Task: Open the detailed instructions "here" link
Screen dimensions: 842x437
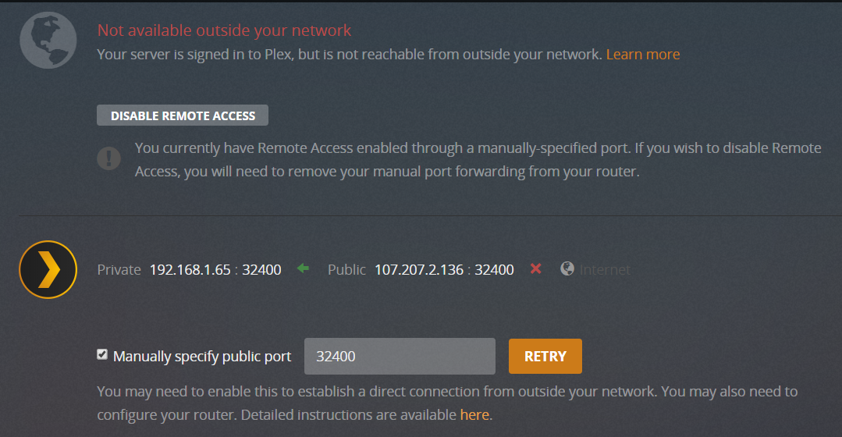Action: [x=474, y=414]
